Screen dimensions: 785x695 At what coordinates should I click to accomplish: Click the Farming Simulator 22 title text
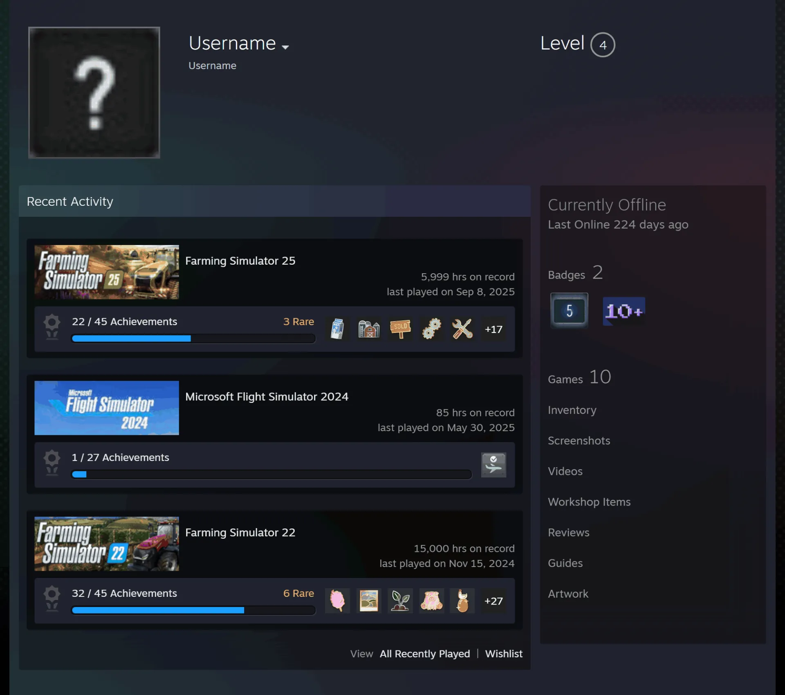point(240,533)
